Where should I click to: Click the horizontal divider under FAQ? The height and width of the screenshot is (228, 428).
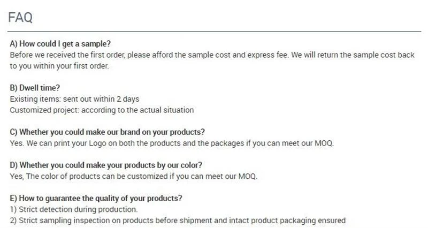click(x=214, y=32)
